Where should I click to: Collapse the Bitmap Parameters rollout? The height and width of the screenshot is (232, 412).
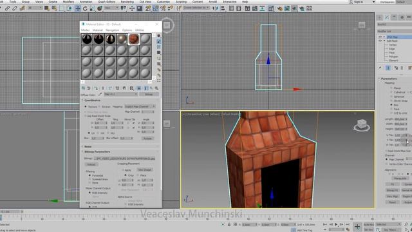pyautogui.click(x=97, y=152)
